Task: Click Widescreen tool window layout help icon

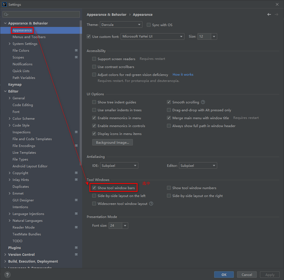Action: [x=151, y=204]
